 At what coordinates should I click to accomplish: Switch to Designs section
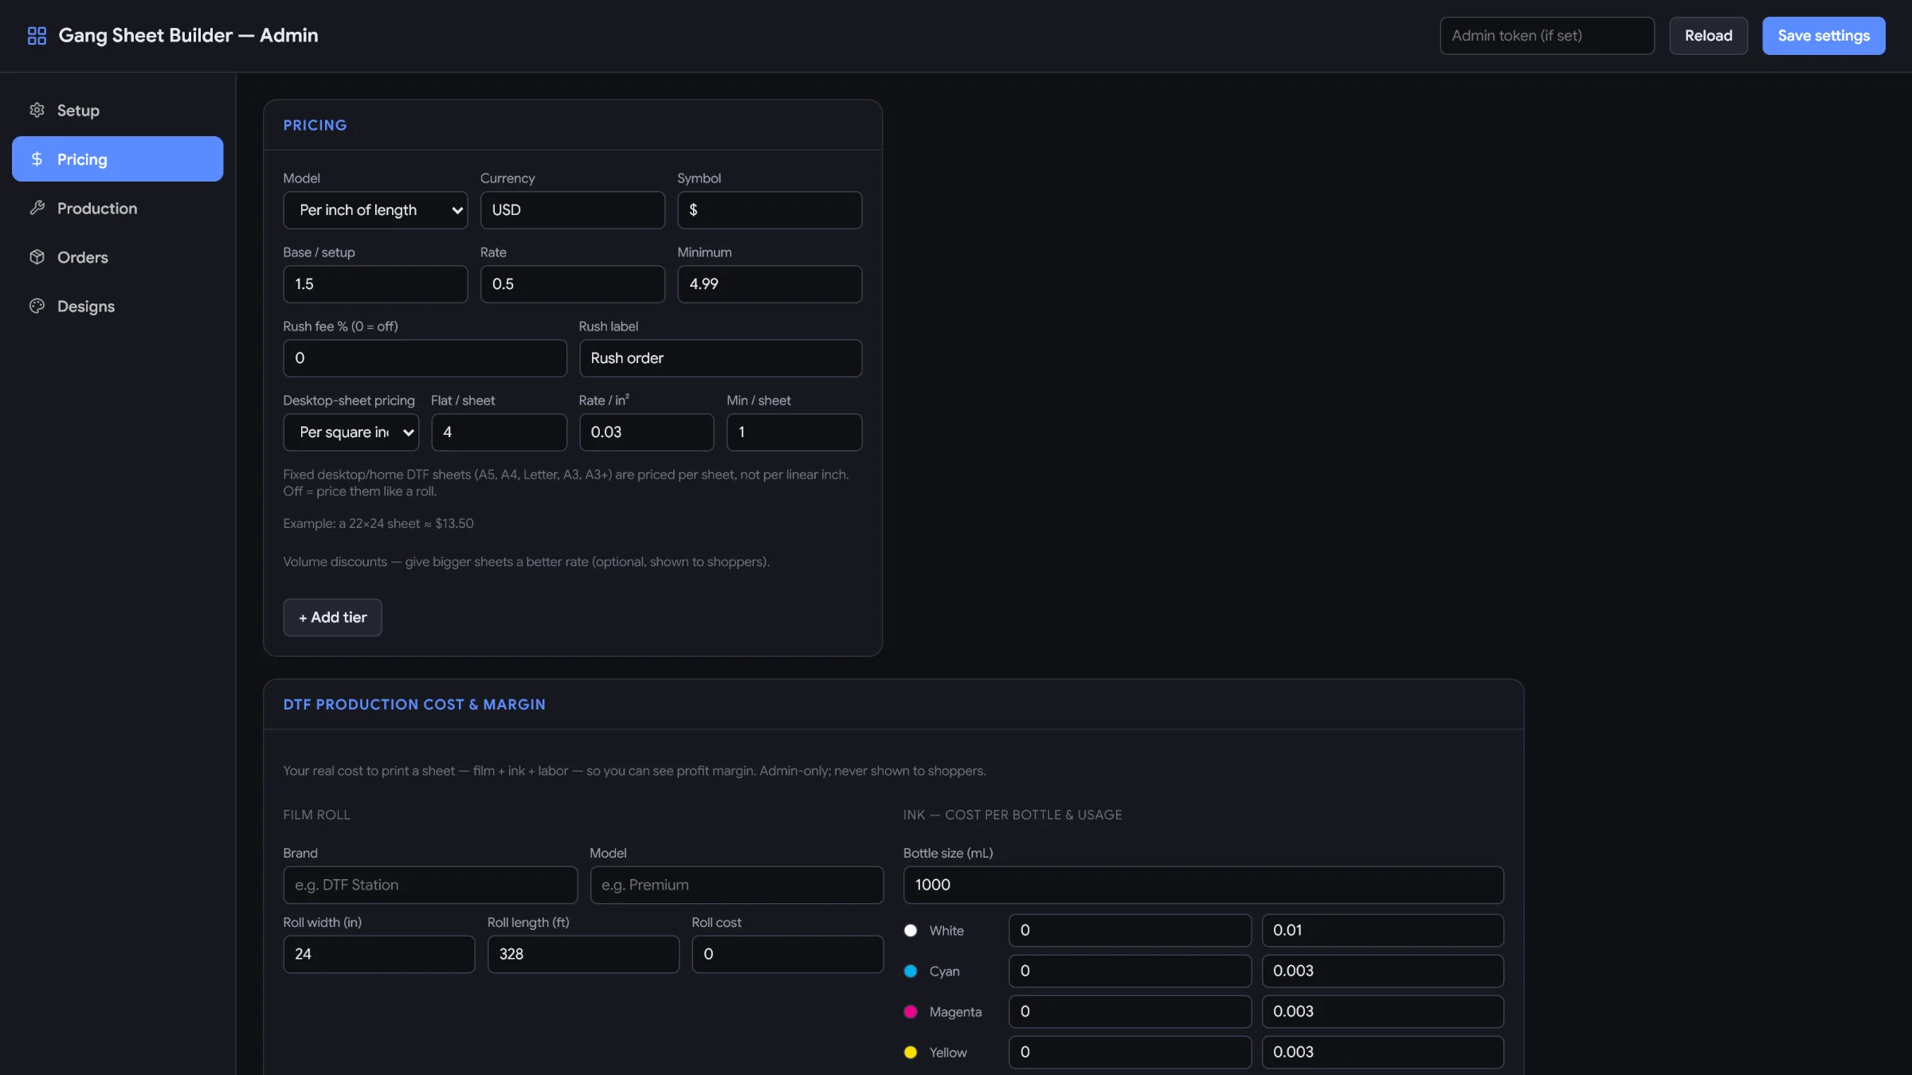click(118, 306)
